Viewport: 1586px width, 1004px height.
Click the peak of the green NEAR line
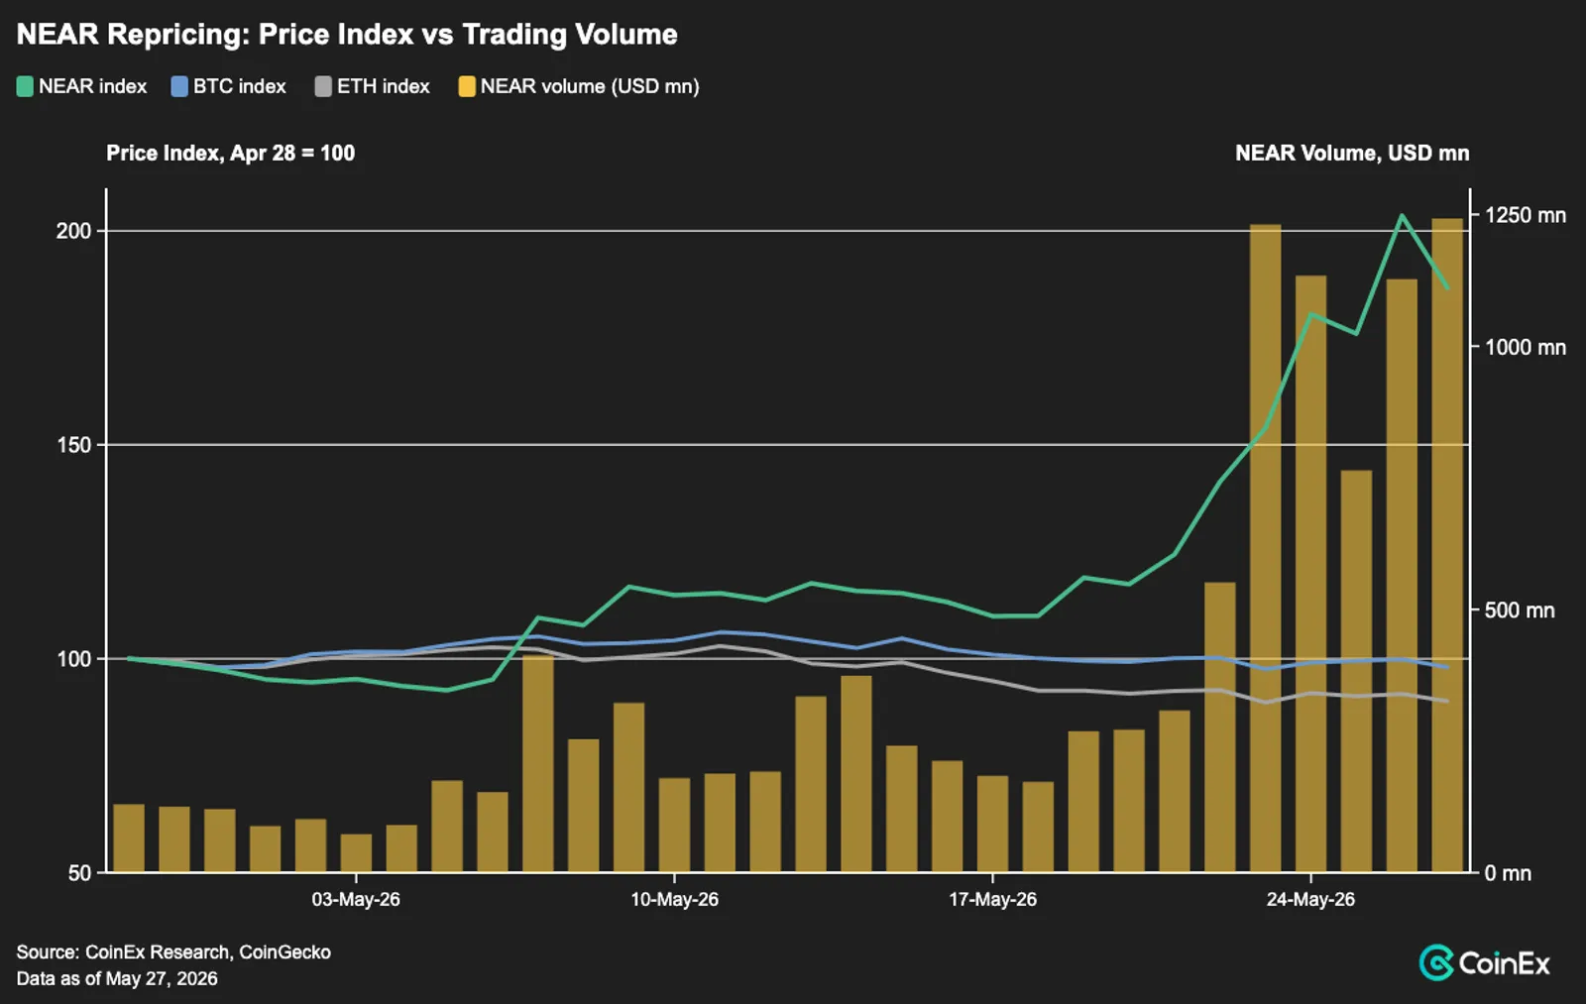tap(1402, 215)
